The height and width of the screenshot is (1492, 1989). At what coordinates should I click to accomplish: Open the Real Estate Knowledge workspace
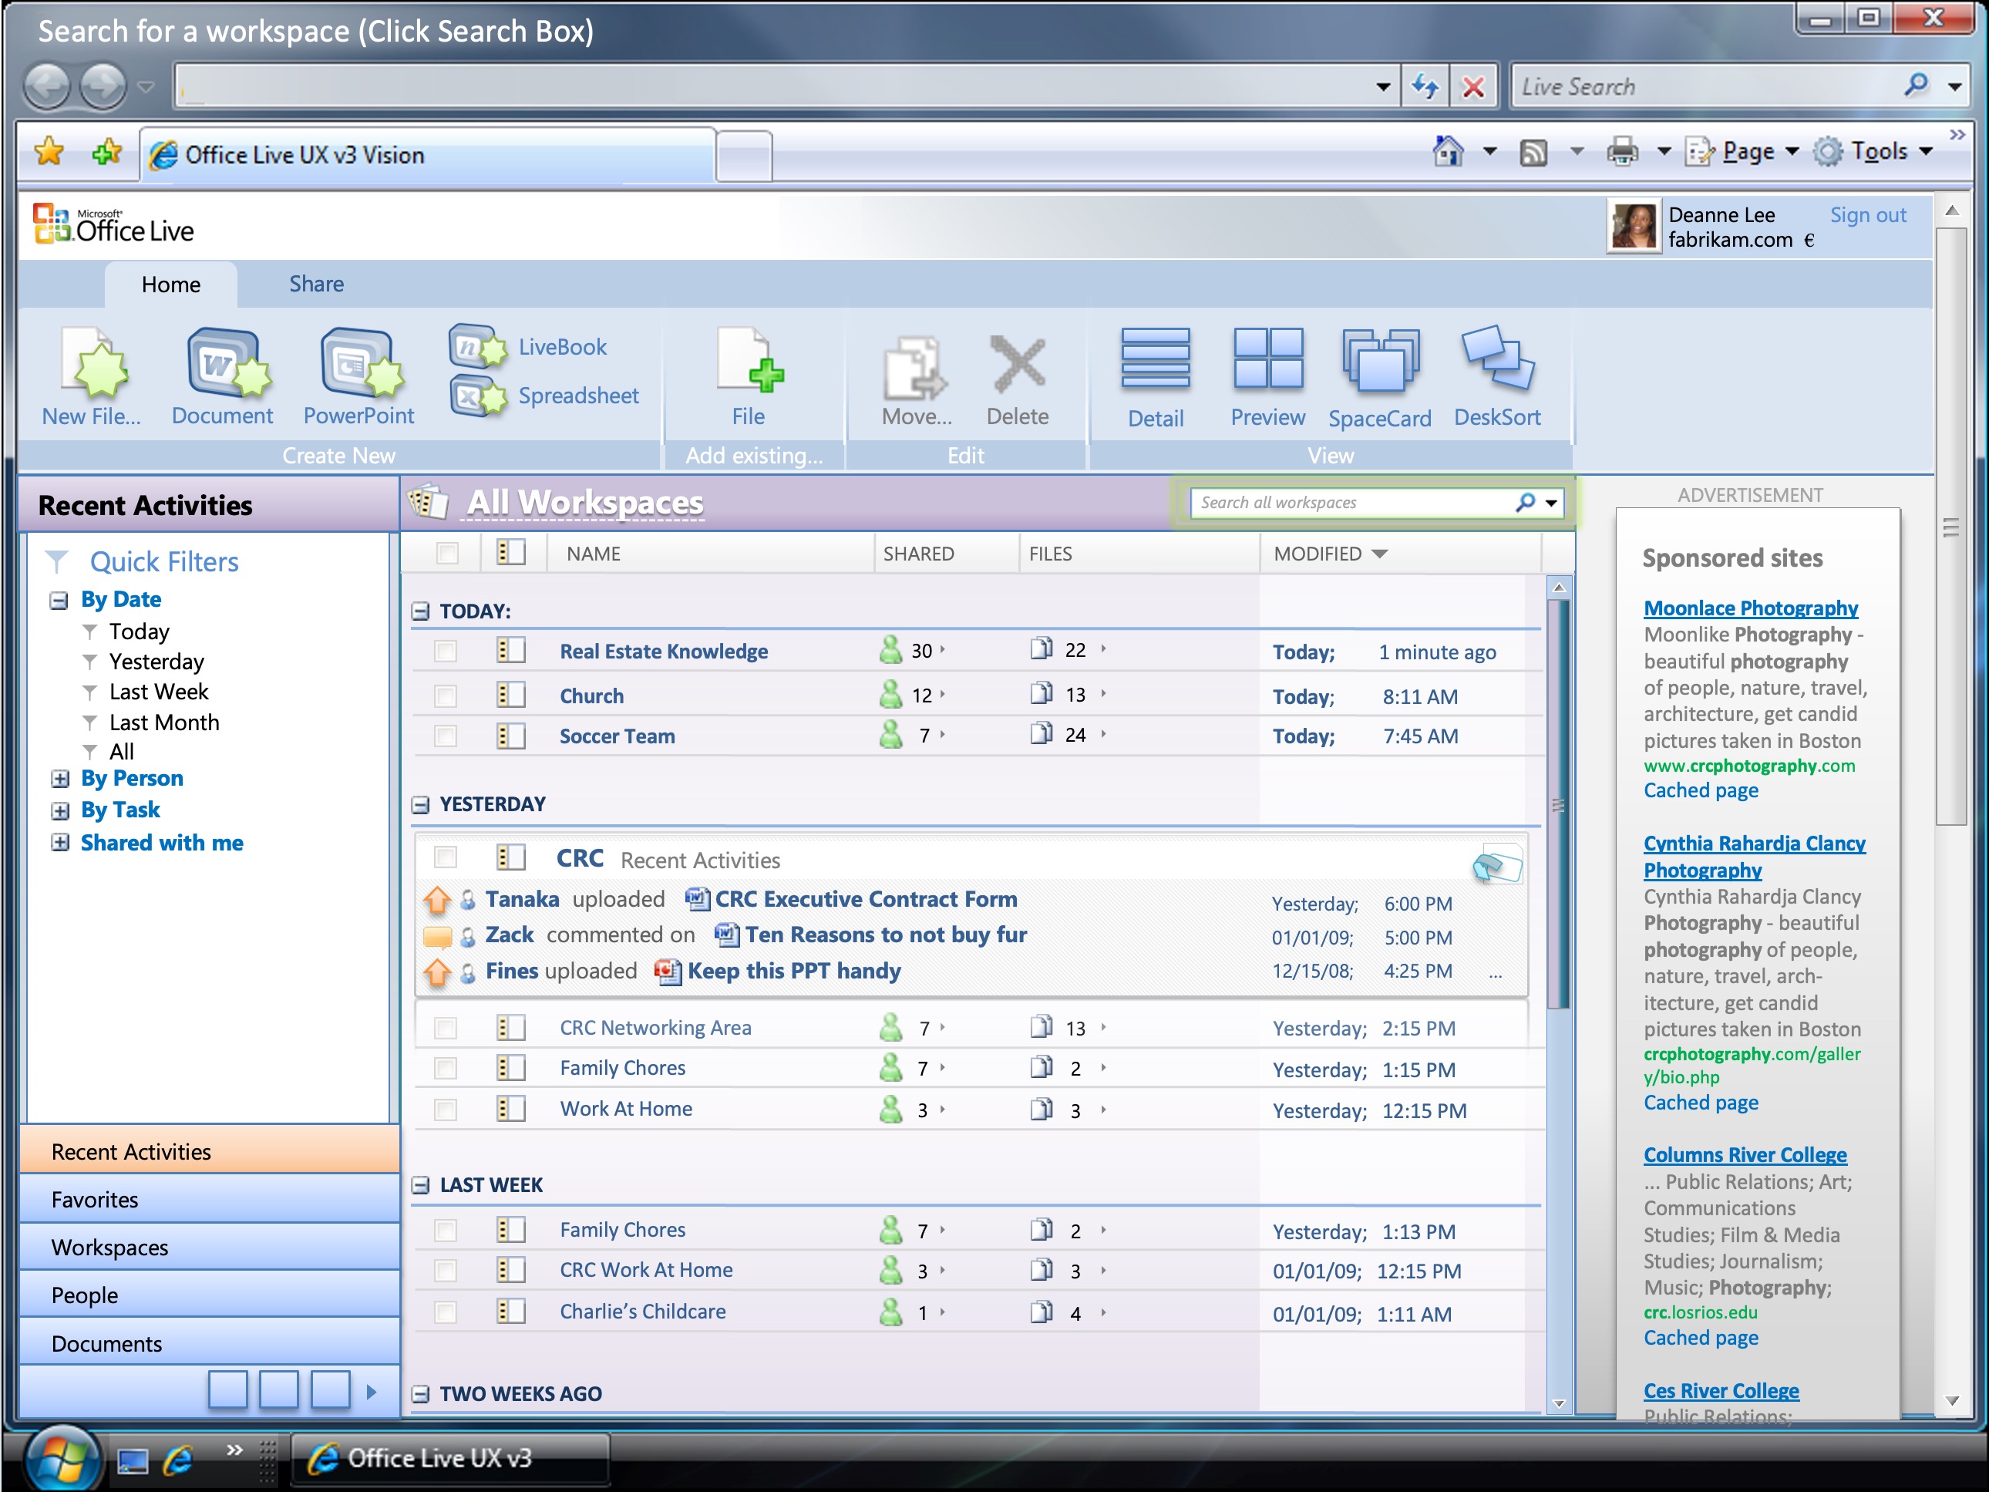(x=664, y=651)
